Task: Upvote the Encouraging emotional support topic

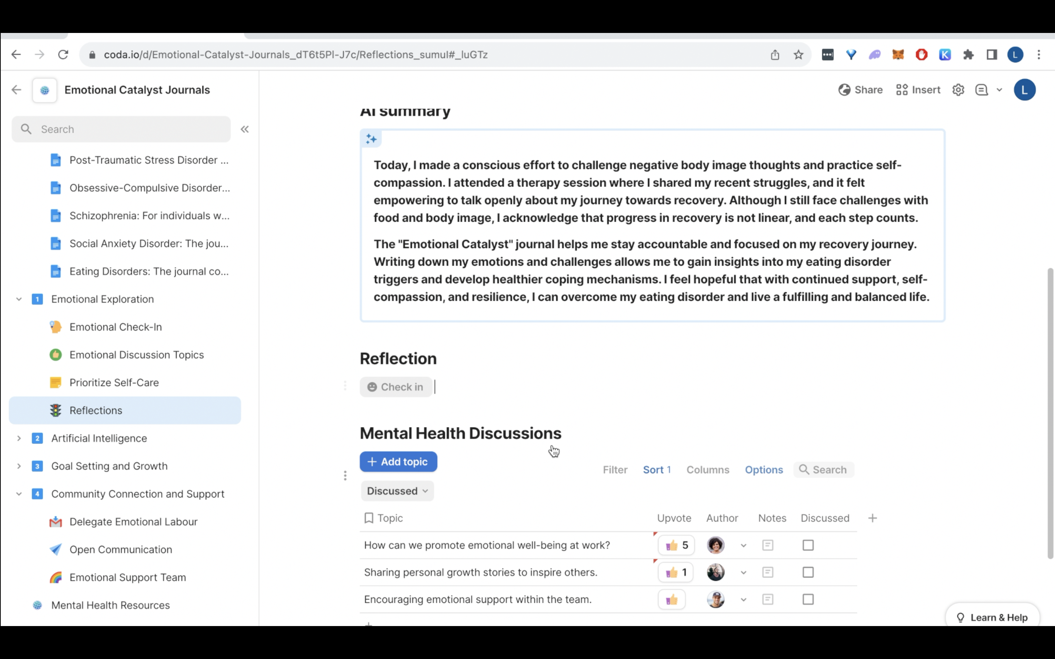Action: pos(671,600)
